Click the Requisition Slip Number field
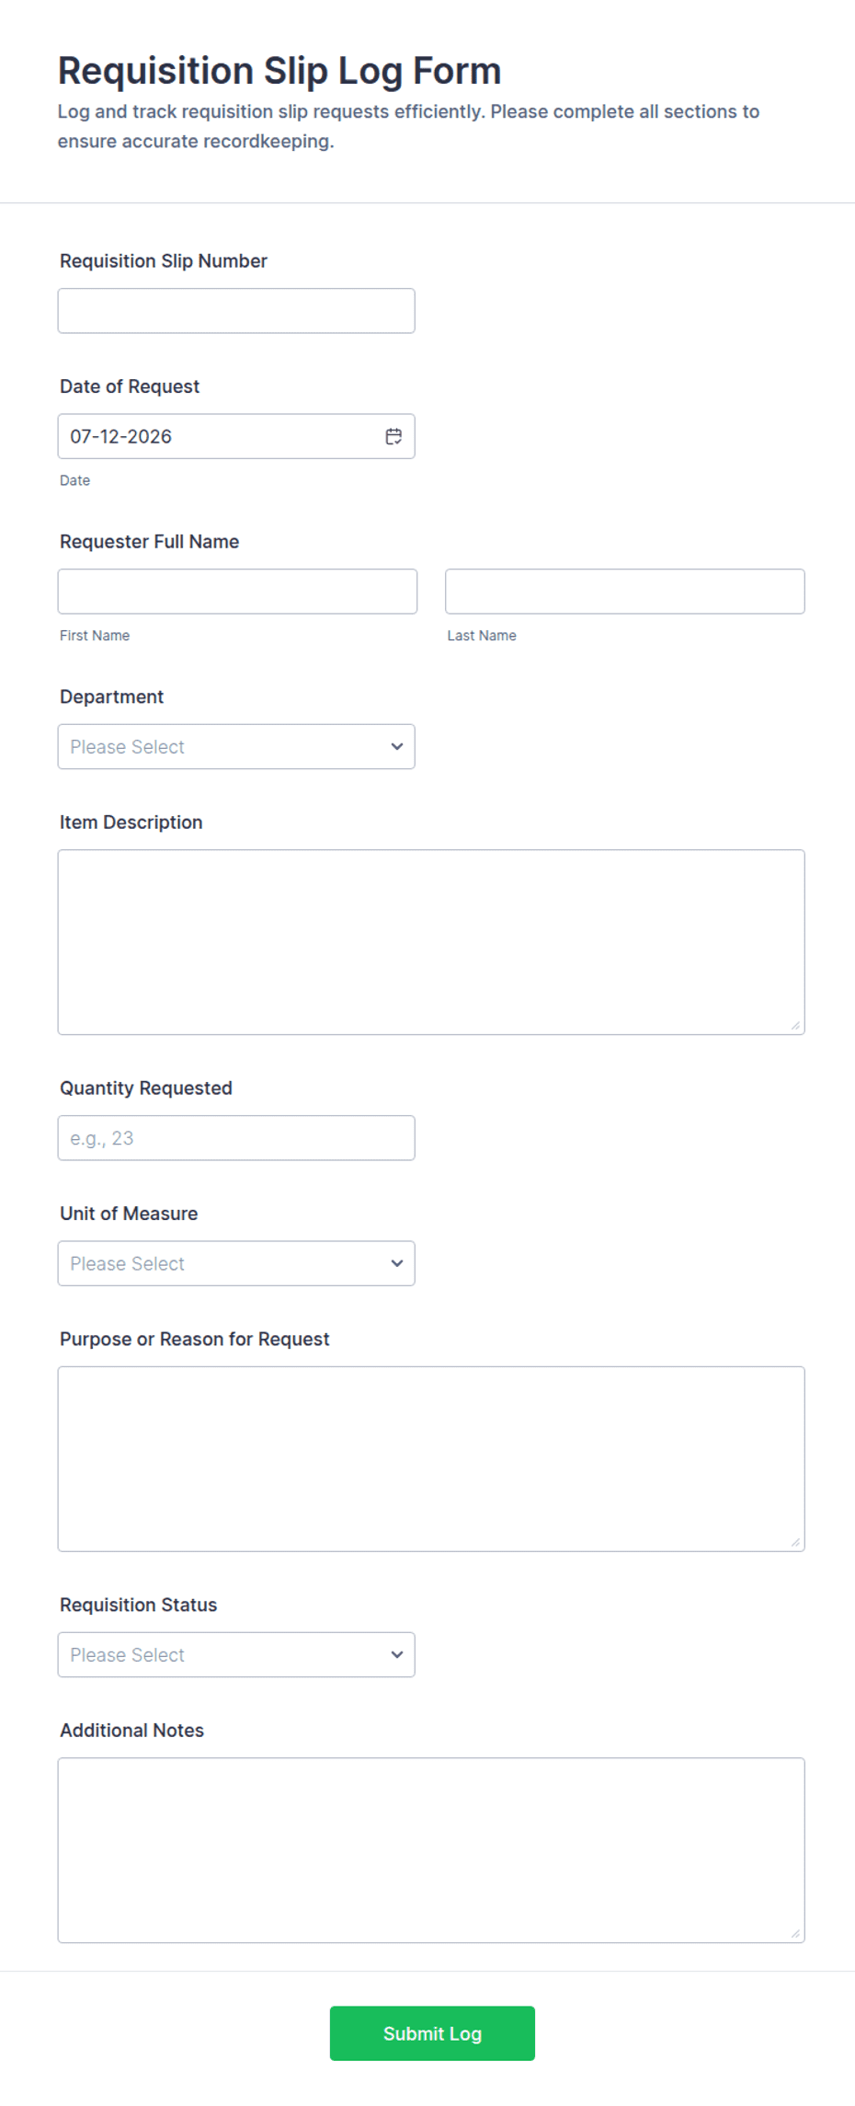The image size is (855, 2106). [x=236, y=311]
